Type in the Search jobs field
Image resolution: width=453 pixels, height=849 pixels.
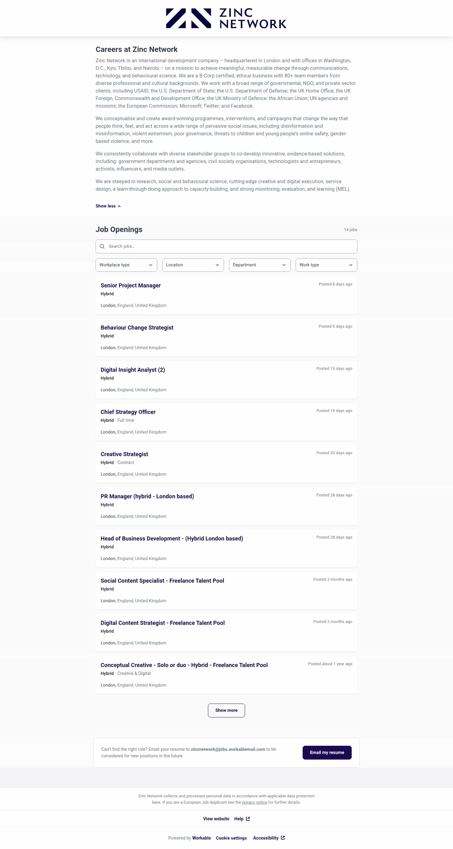[x=231, y=246]
